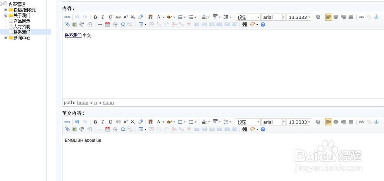Select 联系我们 in the tree
384x181 pixels.
(x=22, y=32)
